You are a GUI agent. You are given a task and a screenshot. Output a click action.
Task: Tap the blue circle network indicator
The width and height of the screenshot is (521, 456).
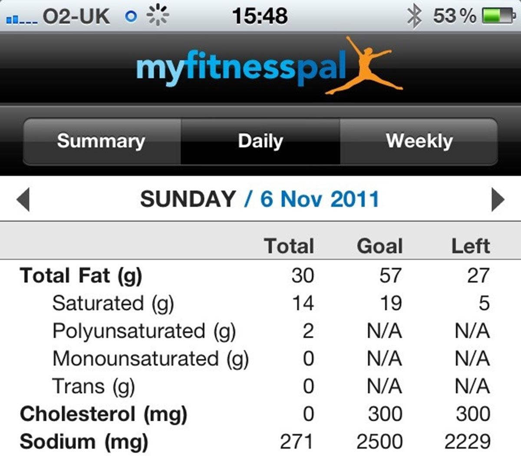pos(131,17)
